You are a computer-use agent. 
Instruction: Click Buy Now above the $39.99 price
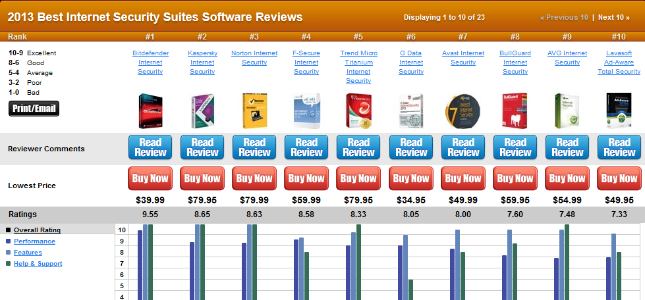150,178
